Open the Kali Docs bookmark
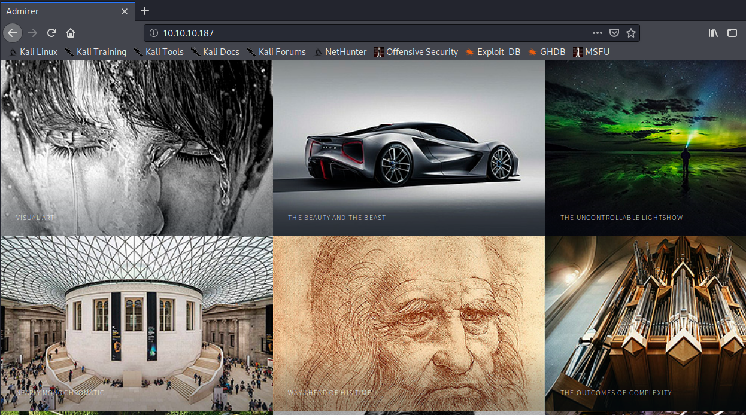Image resolution: width=746 pixels, height=415 pixels. (x=216, y=52)
